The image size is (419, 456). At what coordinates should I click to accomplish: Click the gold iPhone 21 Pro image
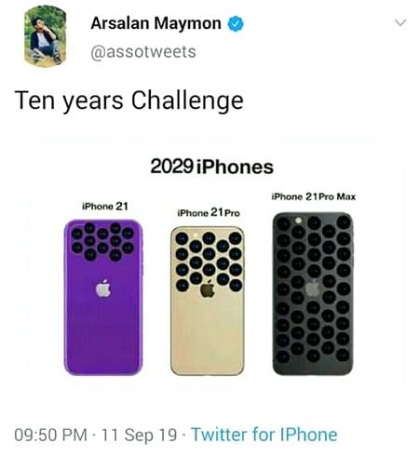tap(208, 301)
